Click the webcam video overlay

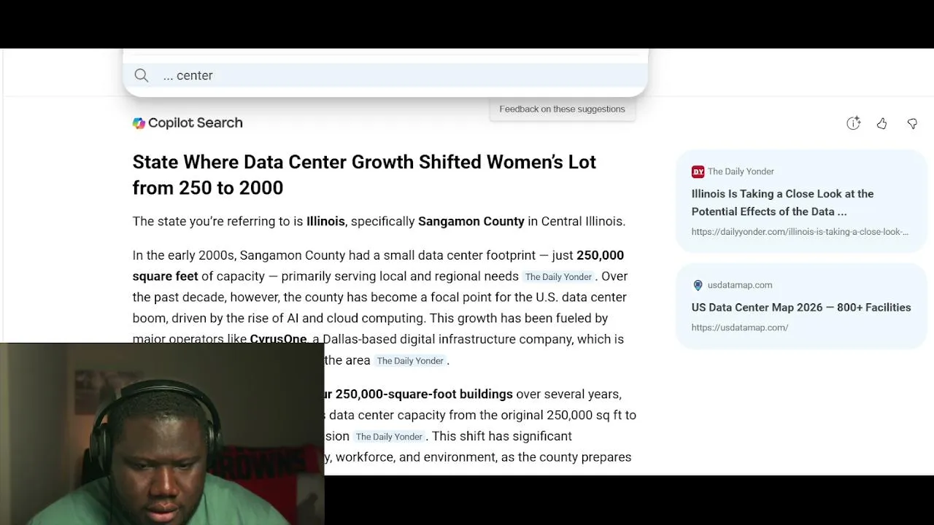point(162,434)
